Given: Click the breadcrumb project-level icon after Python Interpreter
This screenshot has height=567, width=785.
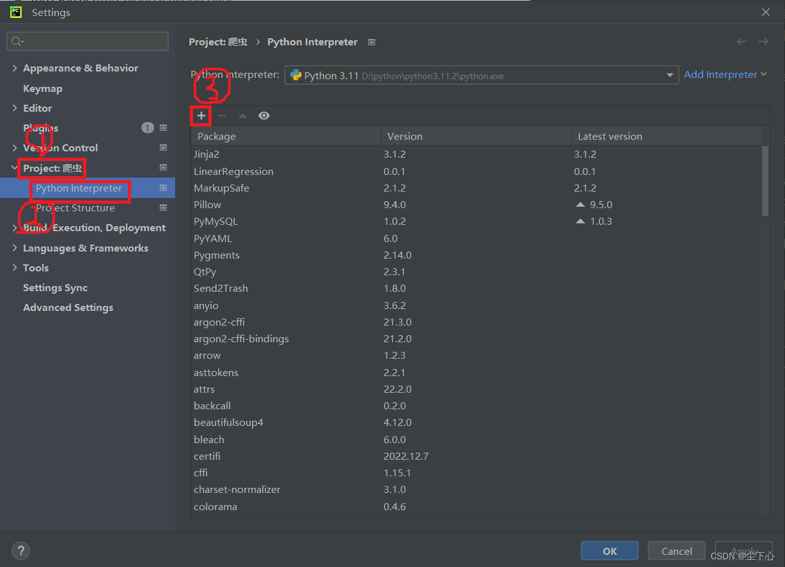Looking at the screenshot, I should click(x=371, y=42).
